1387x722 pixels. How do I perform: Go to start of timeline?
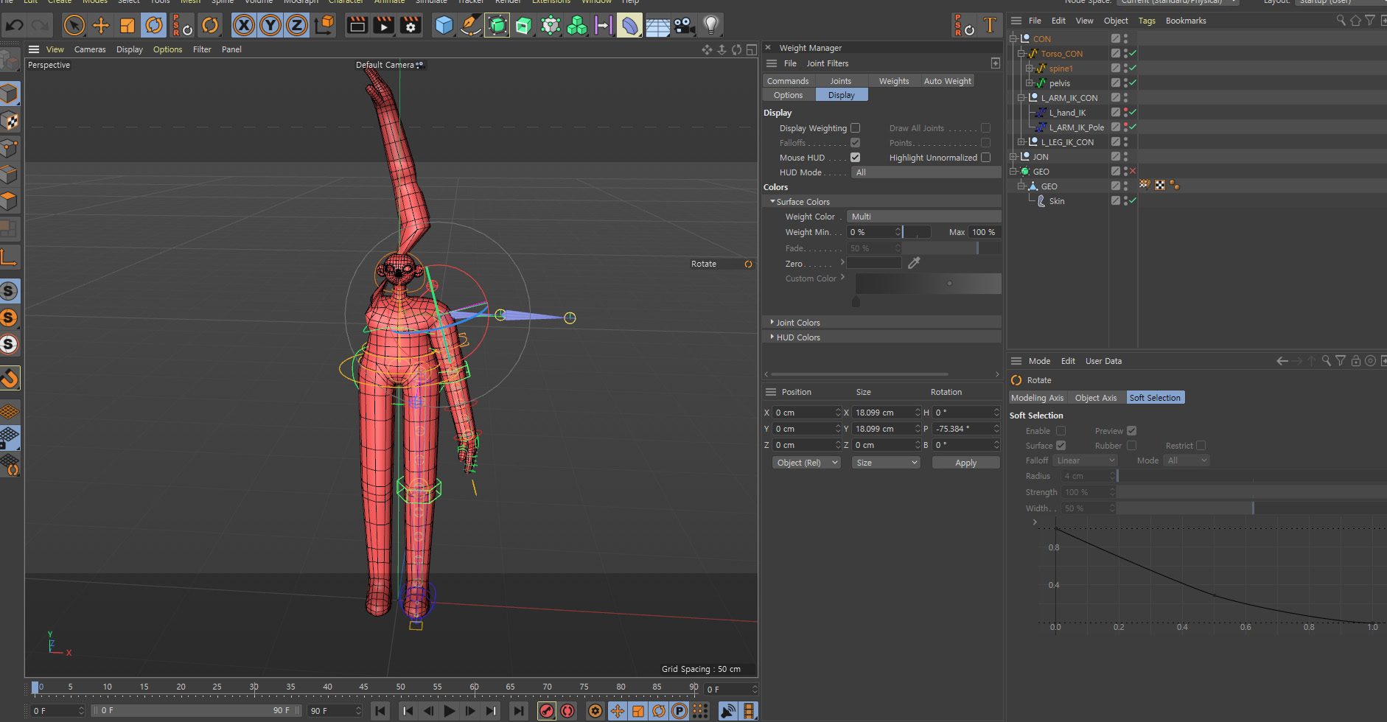[x=380, y=711]
